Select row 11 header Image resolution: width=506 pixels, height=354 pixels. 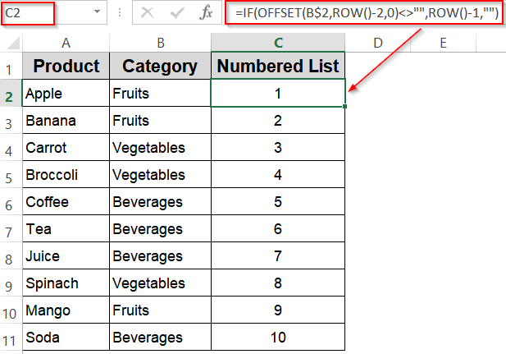click(x=11, y=338)
